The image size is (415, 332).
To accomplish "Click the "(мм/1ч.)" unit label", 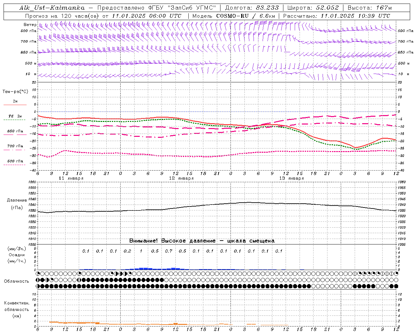I will point(17,261).
